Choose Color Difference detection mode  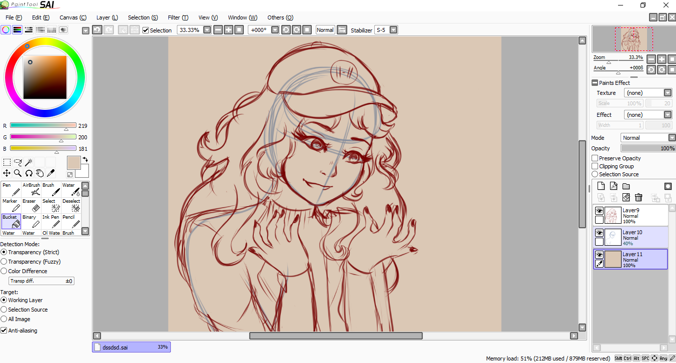[4, 271]
